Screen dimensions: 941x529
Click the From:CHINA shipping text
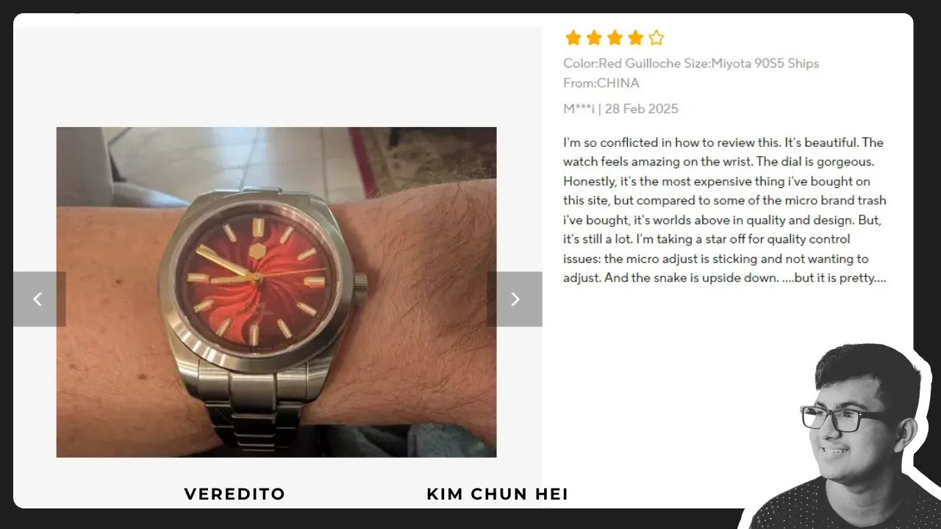(601, 83)
